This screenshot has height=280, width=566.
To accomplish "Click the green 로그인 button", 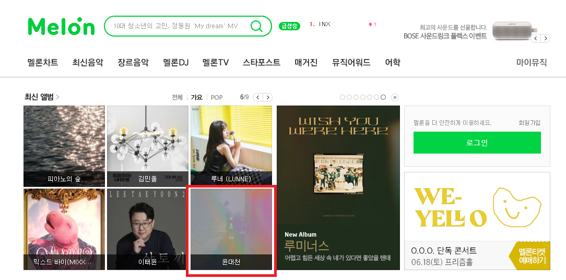I will 477,142.
